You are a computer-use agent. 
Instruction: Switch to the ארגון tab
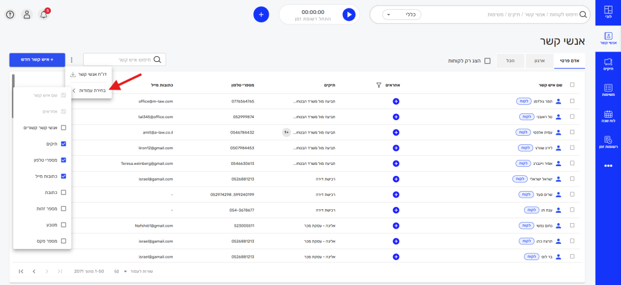[x=539, y=61]
